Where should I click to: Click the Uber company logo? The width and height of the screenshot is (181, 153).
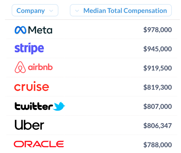click(x=29, y=125)
